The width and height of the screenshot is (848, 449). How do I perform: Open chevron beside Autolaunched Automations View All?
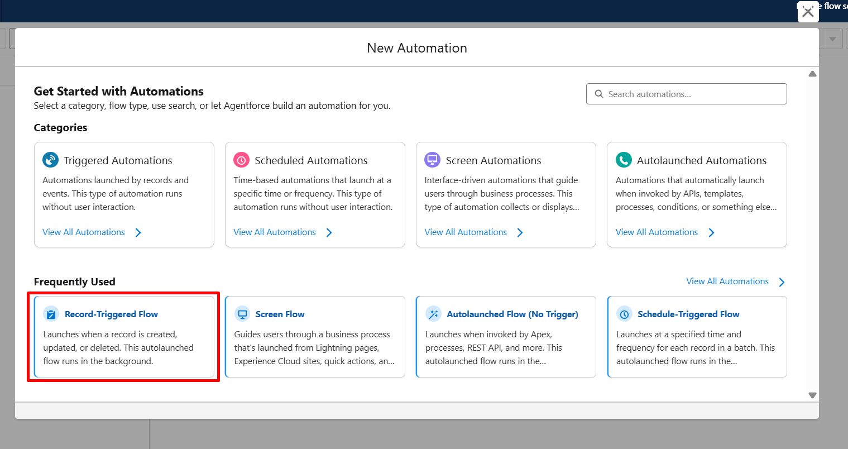(711, 232)
